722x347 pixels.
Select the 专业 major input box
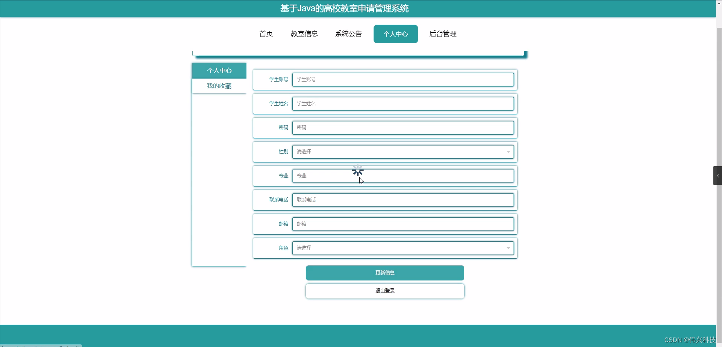[x=403, y=176]
